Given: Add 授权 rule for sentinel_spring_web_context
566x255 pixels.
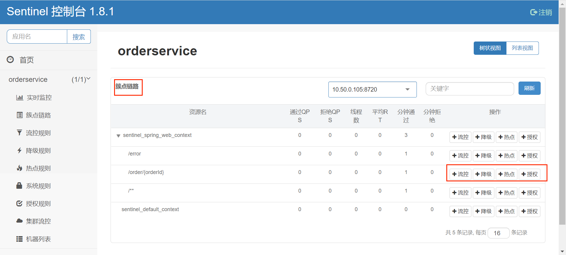Looking at the screenshot, I should pos(529,137).
